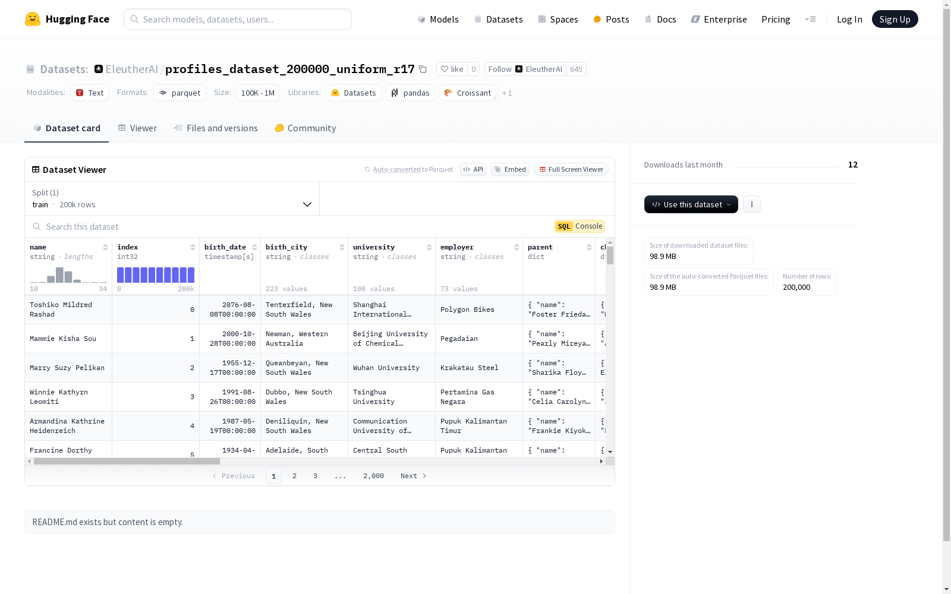This screenshot has width=951, height=594.
Task: Switch to Viewer tab
Action: (137, 128)
